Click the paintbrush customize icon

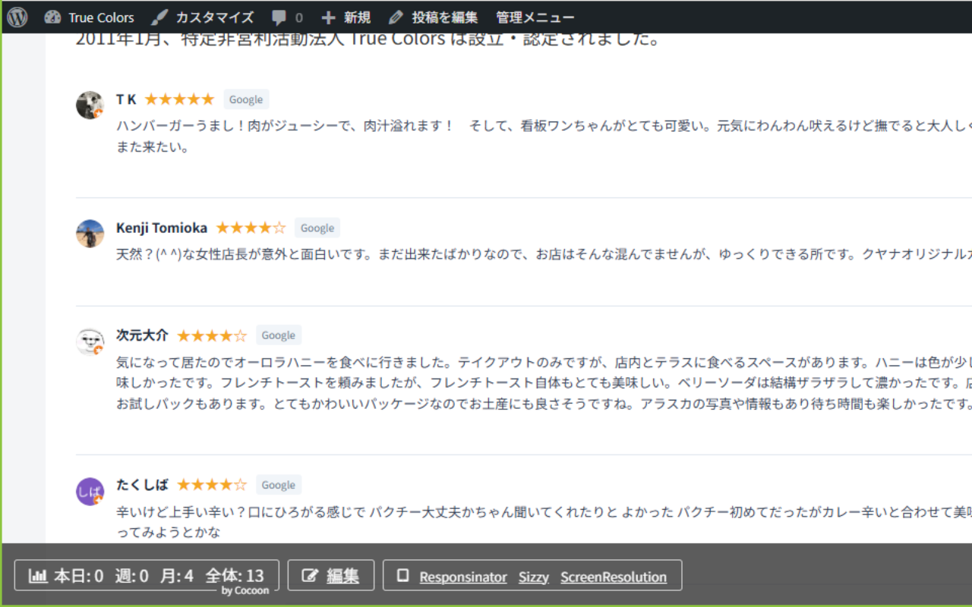pyautogui.click(x=159, y=17)
